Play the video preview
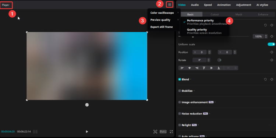This screenshot has width=276, height=138. pos(87,131)
